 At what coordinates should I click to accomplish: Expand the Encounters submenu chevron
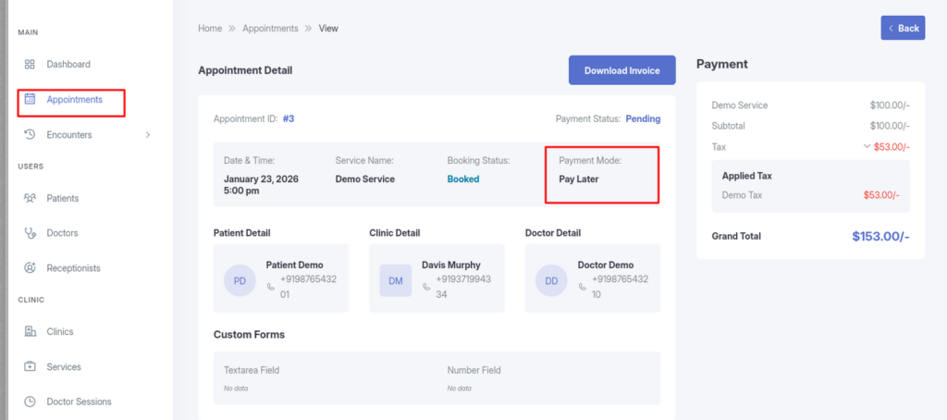coord(147,135)
